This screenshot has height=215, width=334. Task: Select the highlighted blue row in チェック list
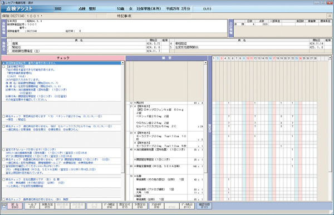pos(62,63)
